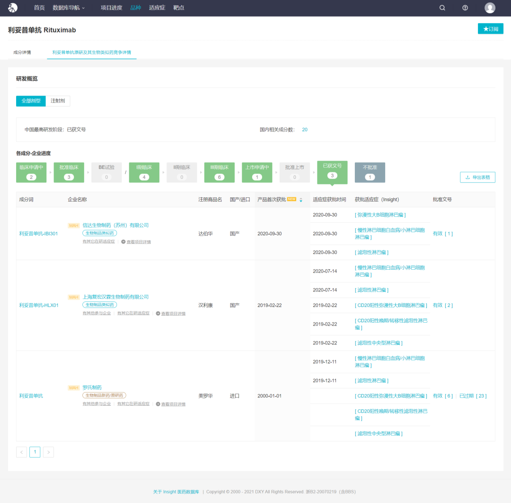Open 利妥昔单抗-IBI301 ingredient link
This screenshot has height=503, width=511.
[x=38, y=234]
